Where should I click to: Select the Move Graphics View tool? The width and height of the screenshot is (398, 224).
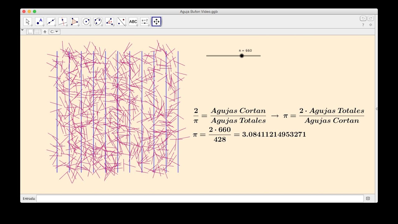tap(156, 21)
